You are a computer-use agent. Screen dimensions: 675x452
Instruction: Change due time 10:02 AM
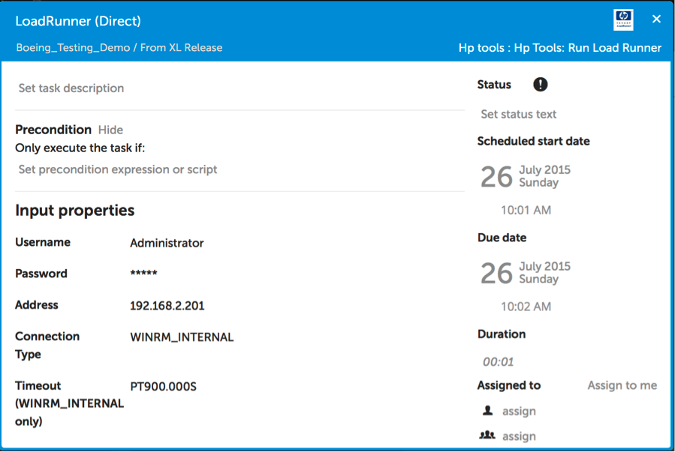[x=526, y=307]
